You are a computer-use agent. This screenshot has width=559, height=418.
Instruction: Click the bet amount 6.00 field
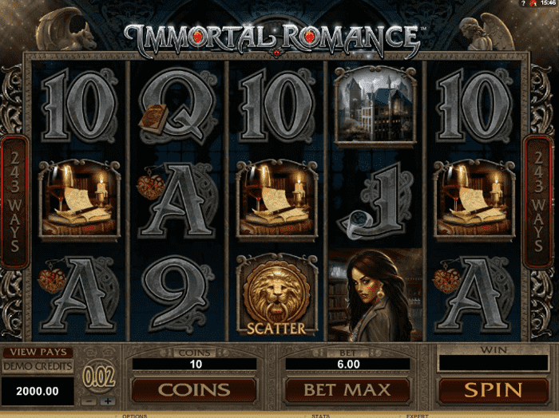(x=348, y=364)
